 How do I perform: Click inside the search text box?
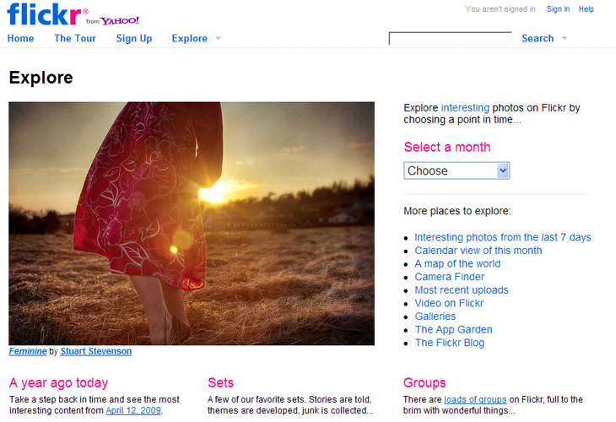(x=450, y=39)
